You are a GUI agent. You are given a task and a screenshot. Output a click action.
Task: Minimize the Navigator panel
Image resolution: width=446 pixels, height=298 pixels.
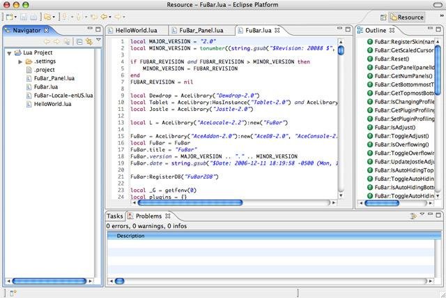pos(90,28)
